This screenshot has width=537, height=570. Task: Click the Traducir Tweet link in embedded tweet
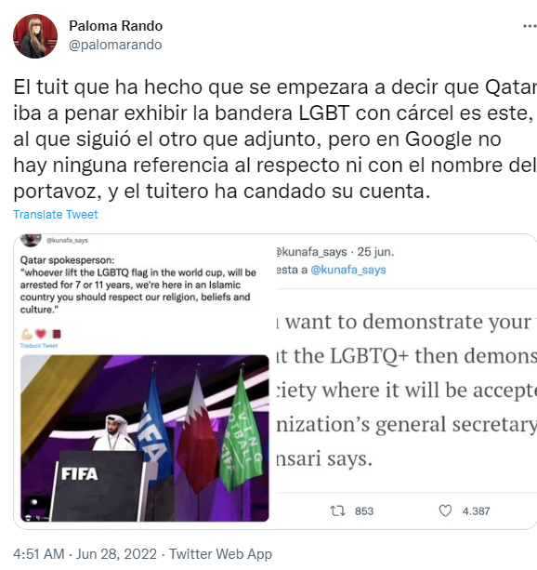click(x=39, y=346)
